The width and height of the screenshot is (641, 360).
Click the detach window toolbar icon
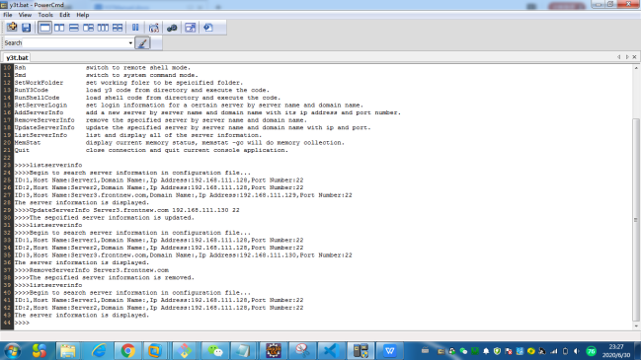tap(190, 28)
